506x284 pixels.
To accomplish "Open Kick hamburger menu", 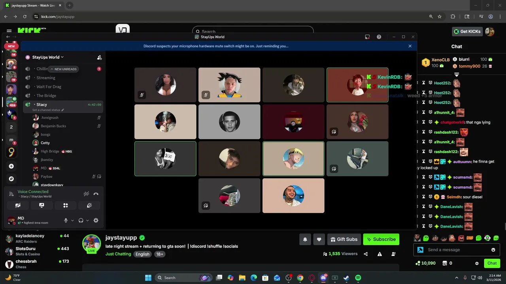I will 9,31.
